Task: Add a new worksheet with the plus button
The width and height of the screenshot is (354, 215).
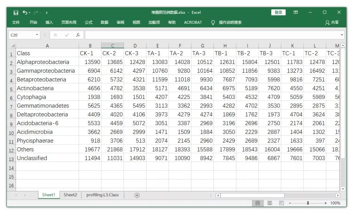Action: pyautogui.click(x=137, y=195)
